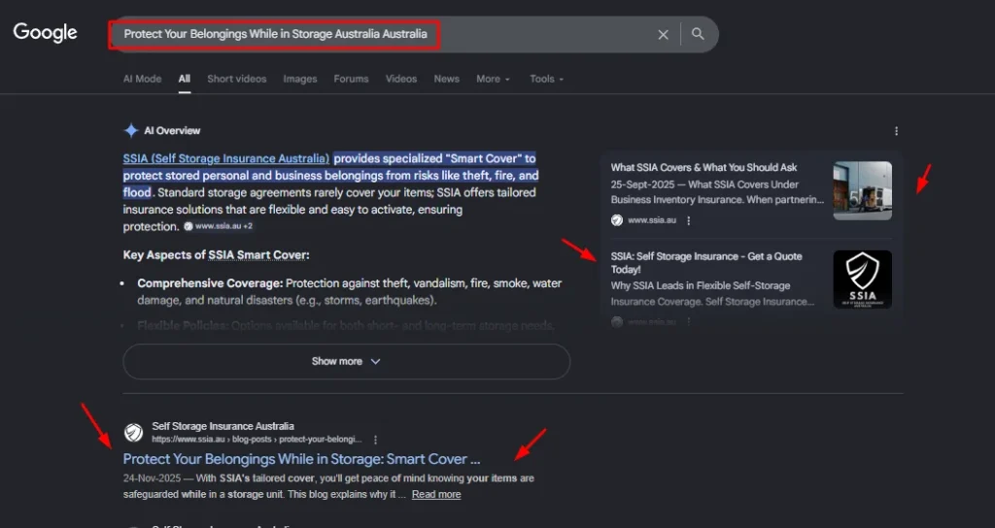The width and height of the screenshot is (995, 528).
Task: Open the SSIA (Self Storage Insurance Australia) link
Action: coord(225,158)
